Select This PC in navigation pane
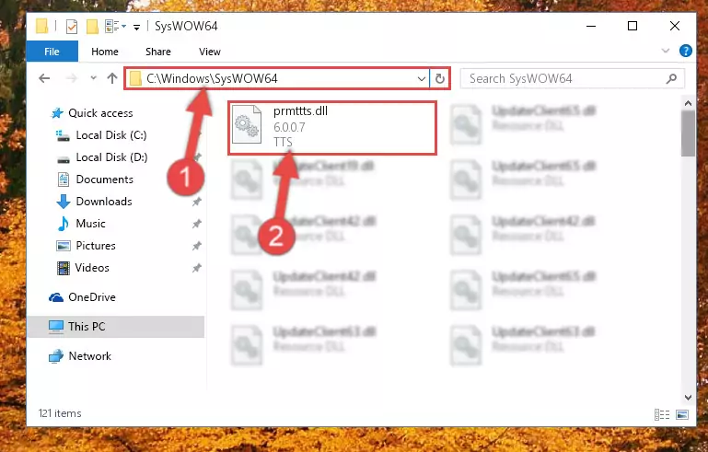708x452 pixels. point(116,327)
